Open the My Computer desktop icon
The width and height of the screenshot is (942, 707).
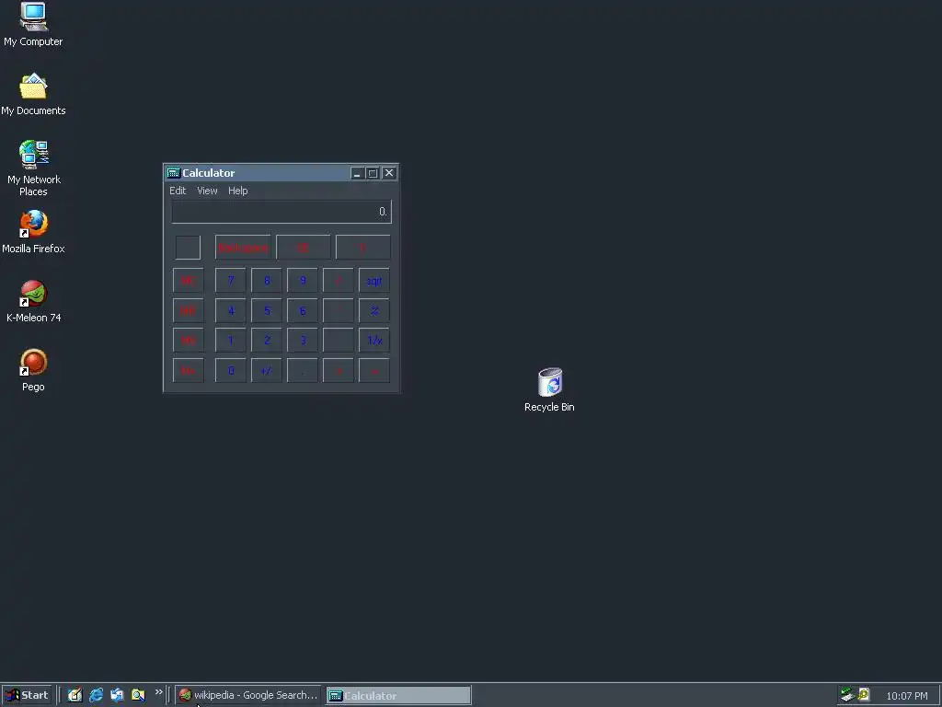tap(34, 24)
